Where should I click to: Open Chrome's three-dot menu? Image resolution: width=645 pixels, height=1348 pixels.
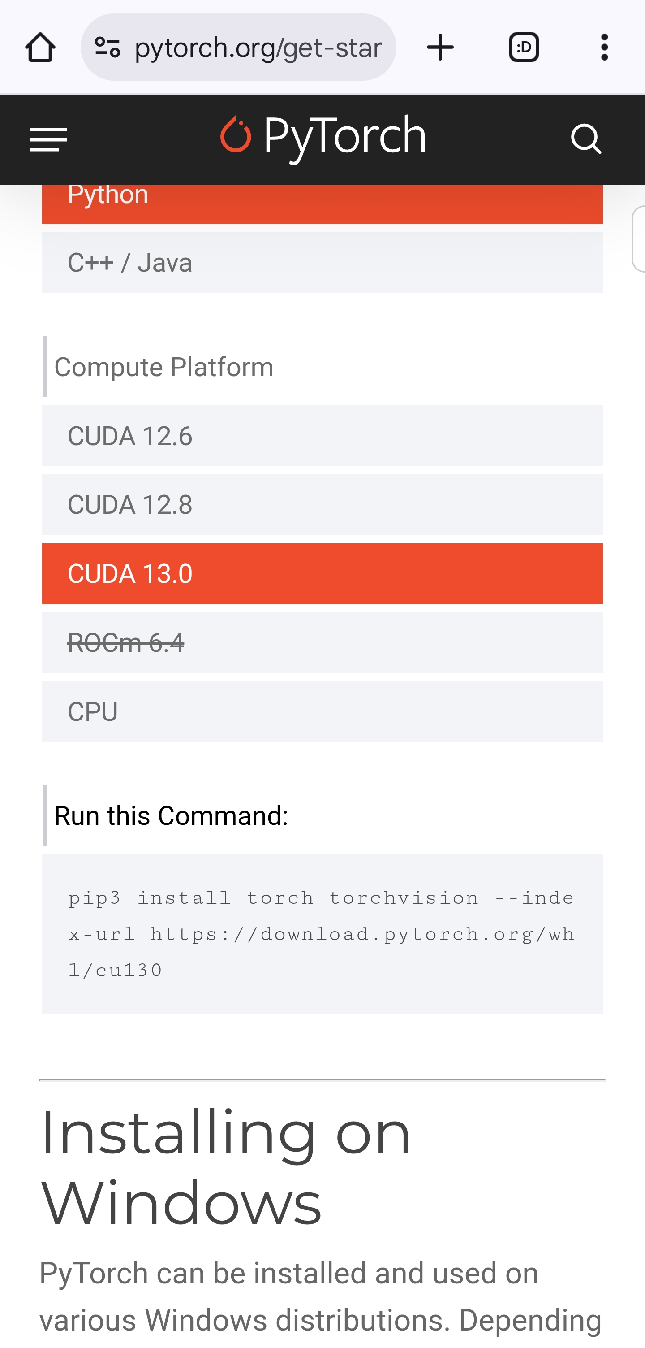tap(604, 48)
